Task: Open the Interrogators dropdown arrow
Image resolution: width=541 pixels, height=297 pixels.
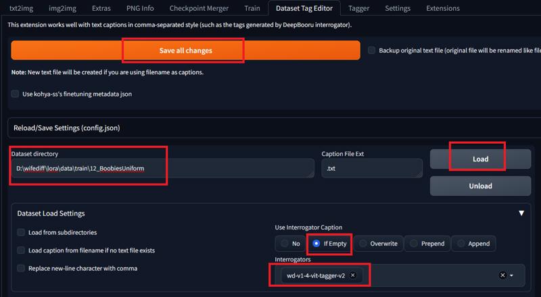Action: [511, 275]
